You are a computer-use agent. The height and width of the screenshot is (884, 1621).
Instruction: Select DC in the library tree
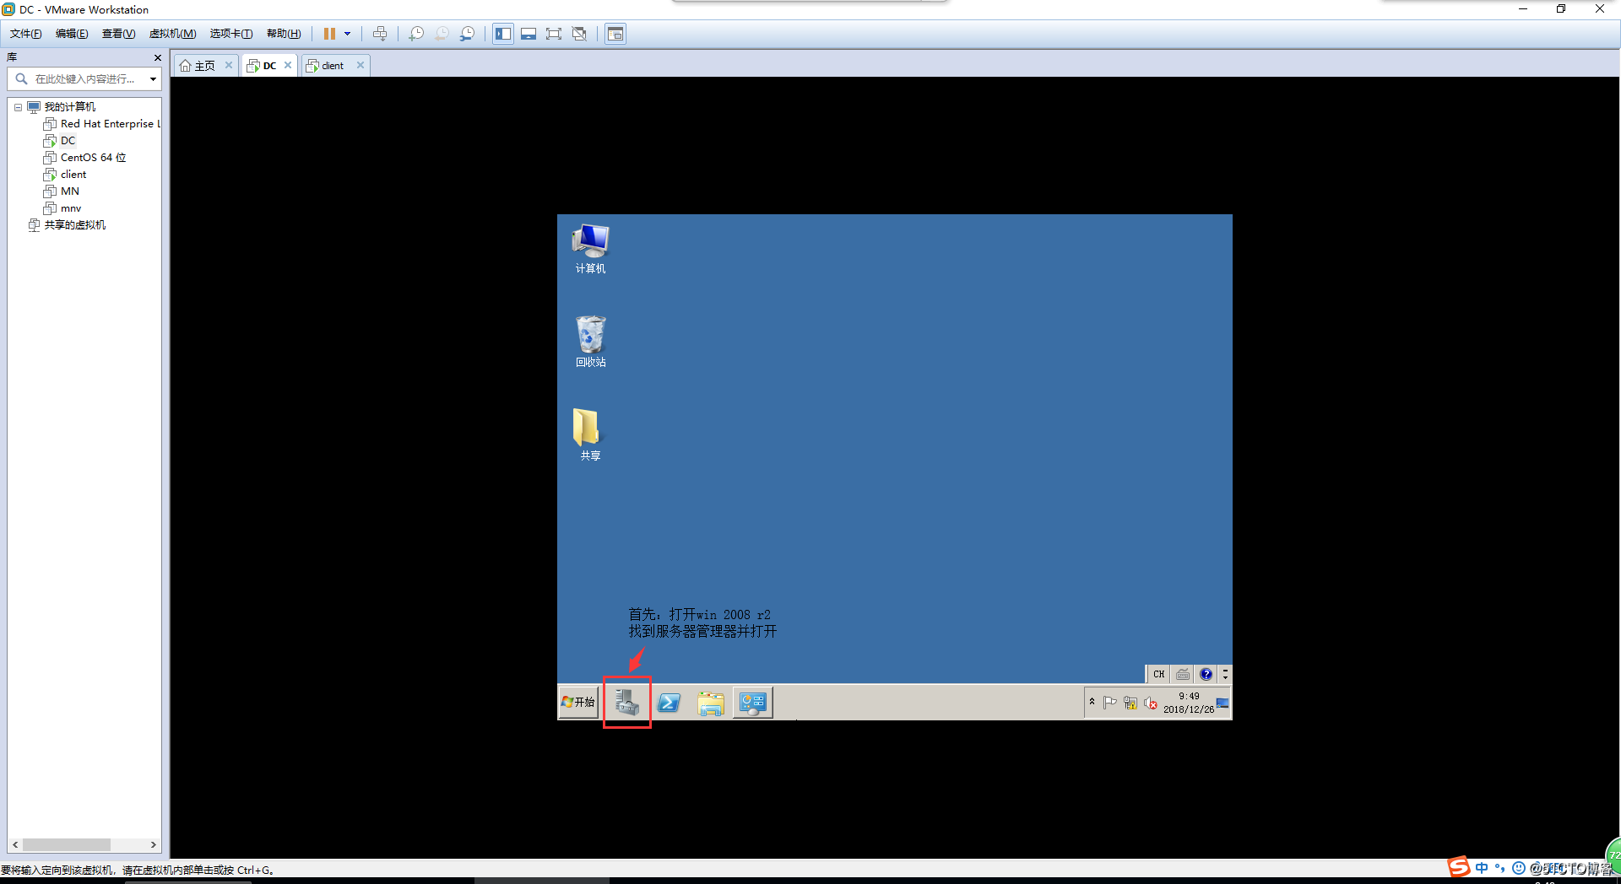point(68,141)
